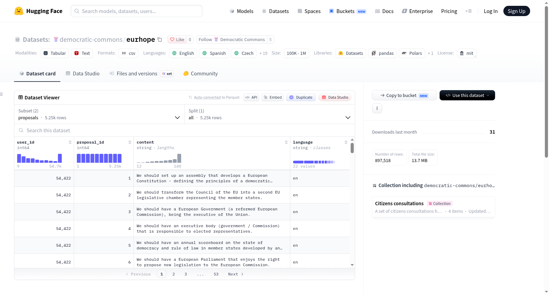Screen dimensions: 549x295
Task: Click the search magnifier in dataset search
Action: pos(21,130)
